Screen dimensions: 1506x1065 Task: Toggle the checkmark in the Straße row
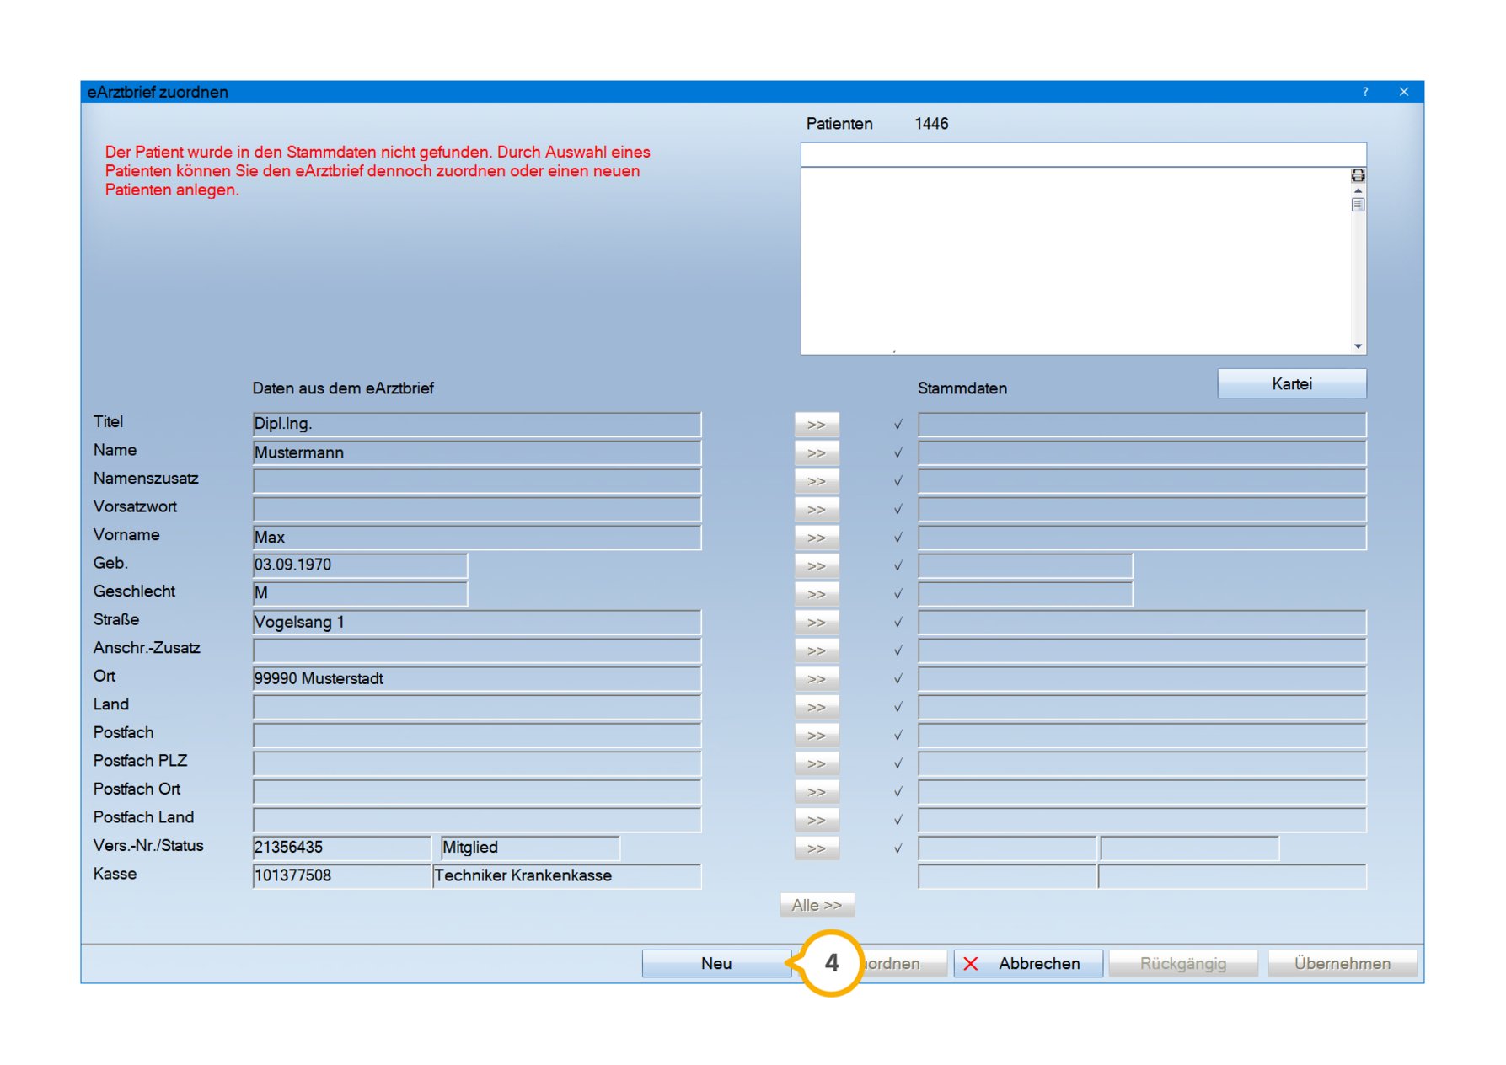[898, 623]
